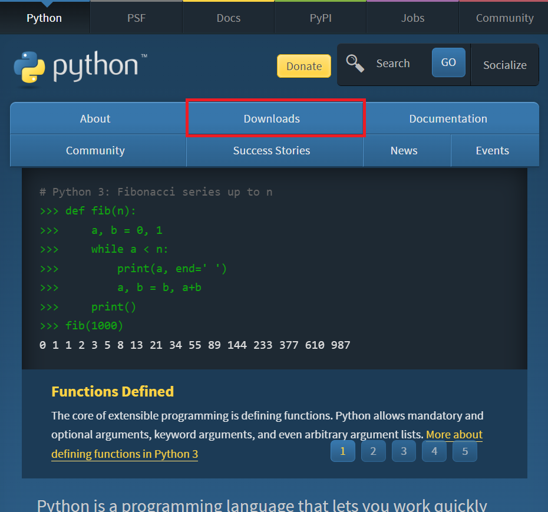Switch to slide 5 of code examples
548x512 pixels.
click(465, 451)
